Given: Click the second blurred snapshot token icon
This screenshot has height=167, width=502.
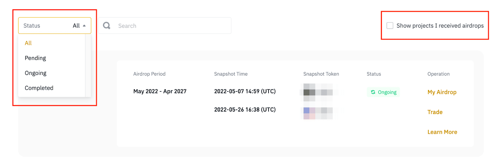Looking at the screenshot, I should [x=318, y=113].
